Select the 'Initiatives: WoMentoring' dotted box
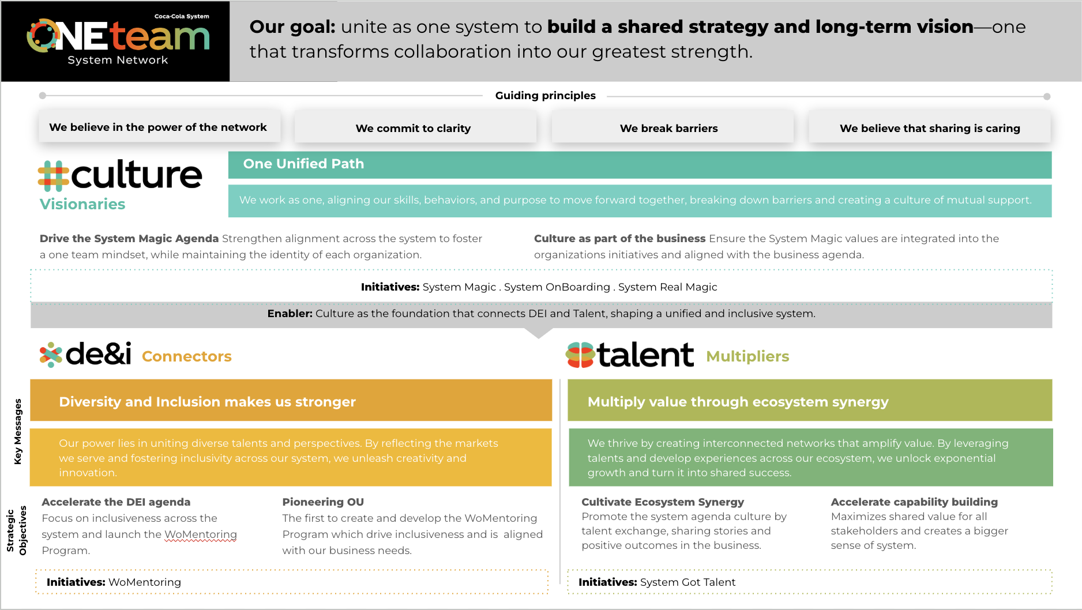 tap(292, 582)
